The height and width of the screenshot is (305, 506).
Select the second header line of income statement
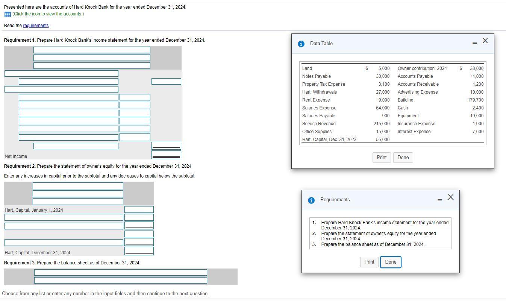pos(92,58)
